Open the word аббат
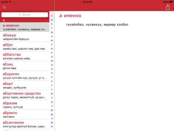174x131 pixels. pos(25,47)
